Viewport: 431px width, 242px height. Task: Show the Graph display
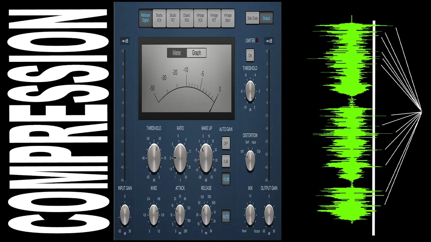pos(197,53)
